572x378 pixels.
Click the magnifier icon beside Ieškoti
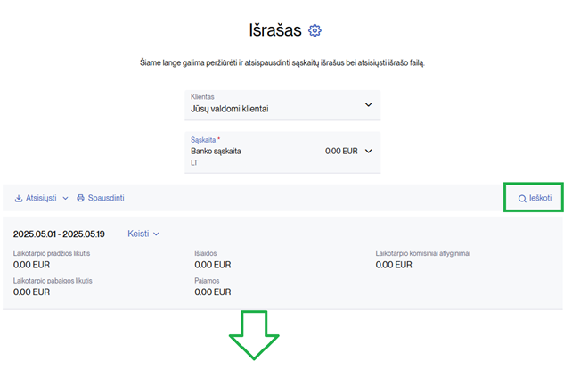522,199
